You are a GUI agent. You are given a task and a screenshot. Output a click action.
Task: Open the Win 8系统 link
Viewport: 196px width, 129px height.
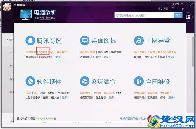[85, 93]
